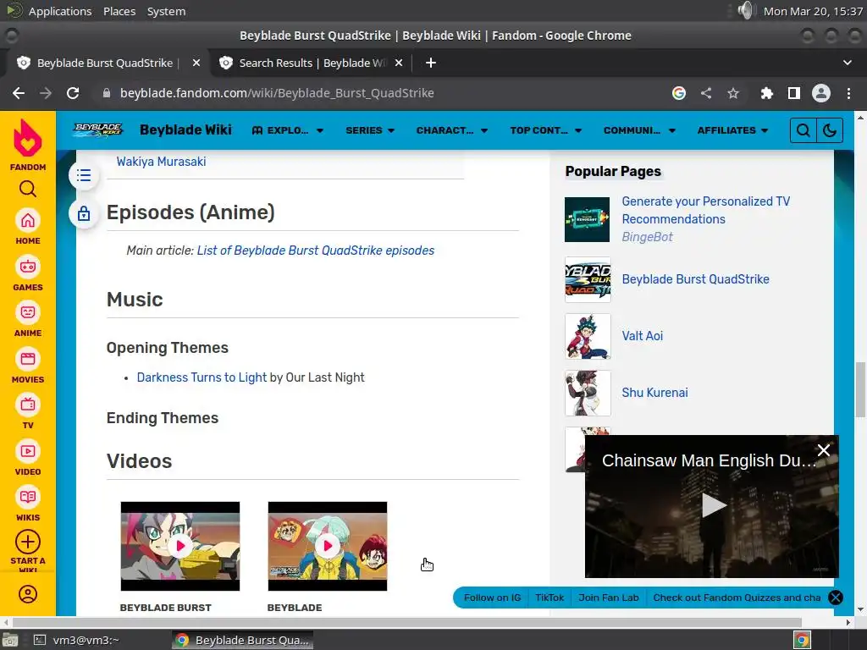Open Chrome side panel icon
867x650 pixels.
(794, 93)
